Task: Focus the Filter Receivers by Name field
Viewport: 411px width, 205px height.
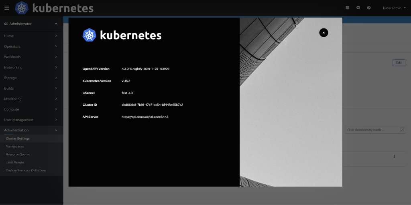Action: pyautogui.click(x=375, y=130)
